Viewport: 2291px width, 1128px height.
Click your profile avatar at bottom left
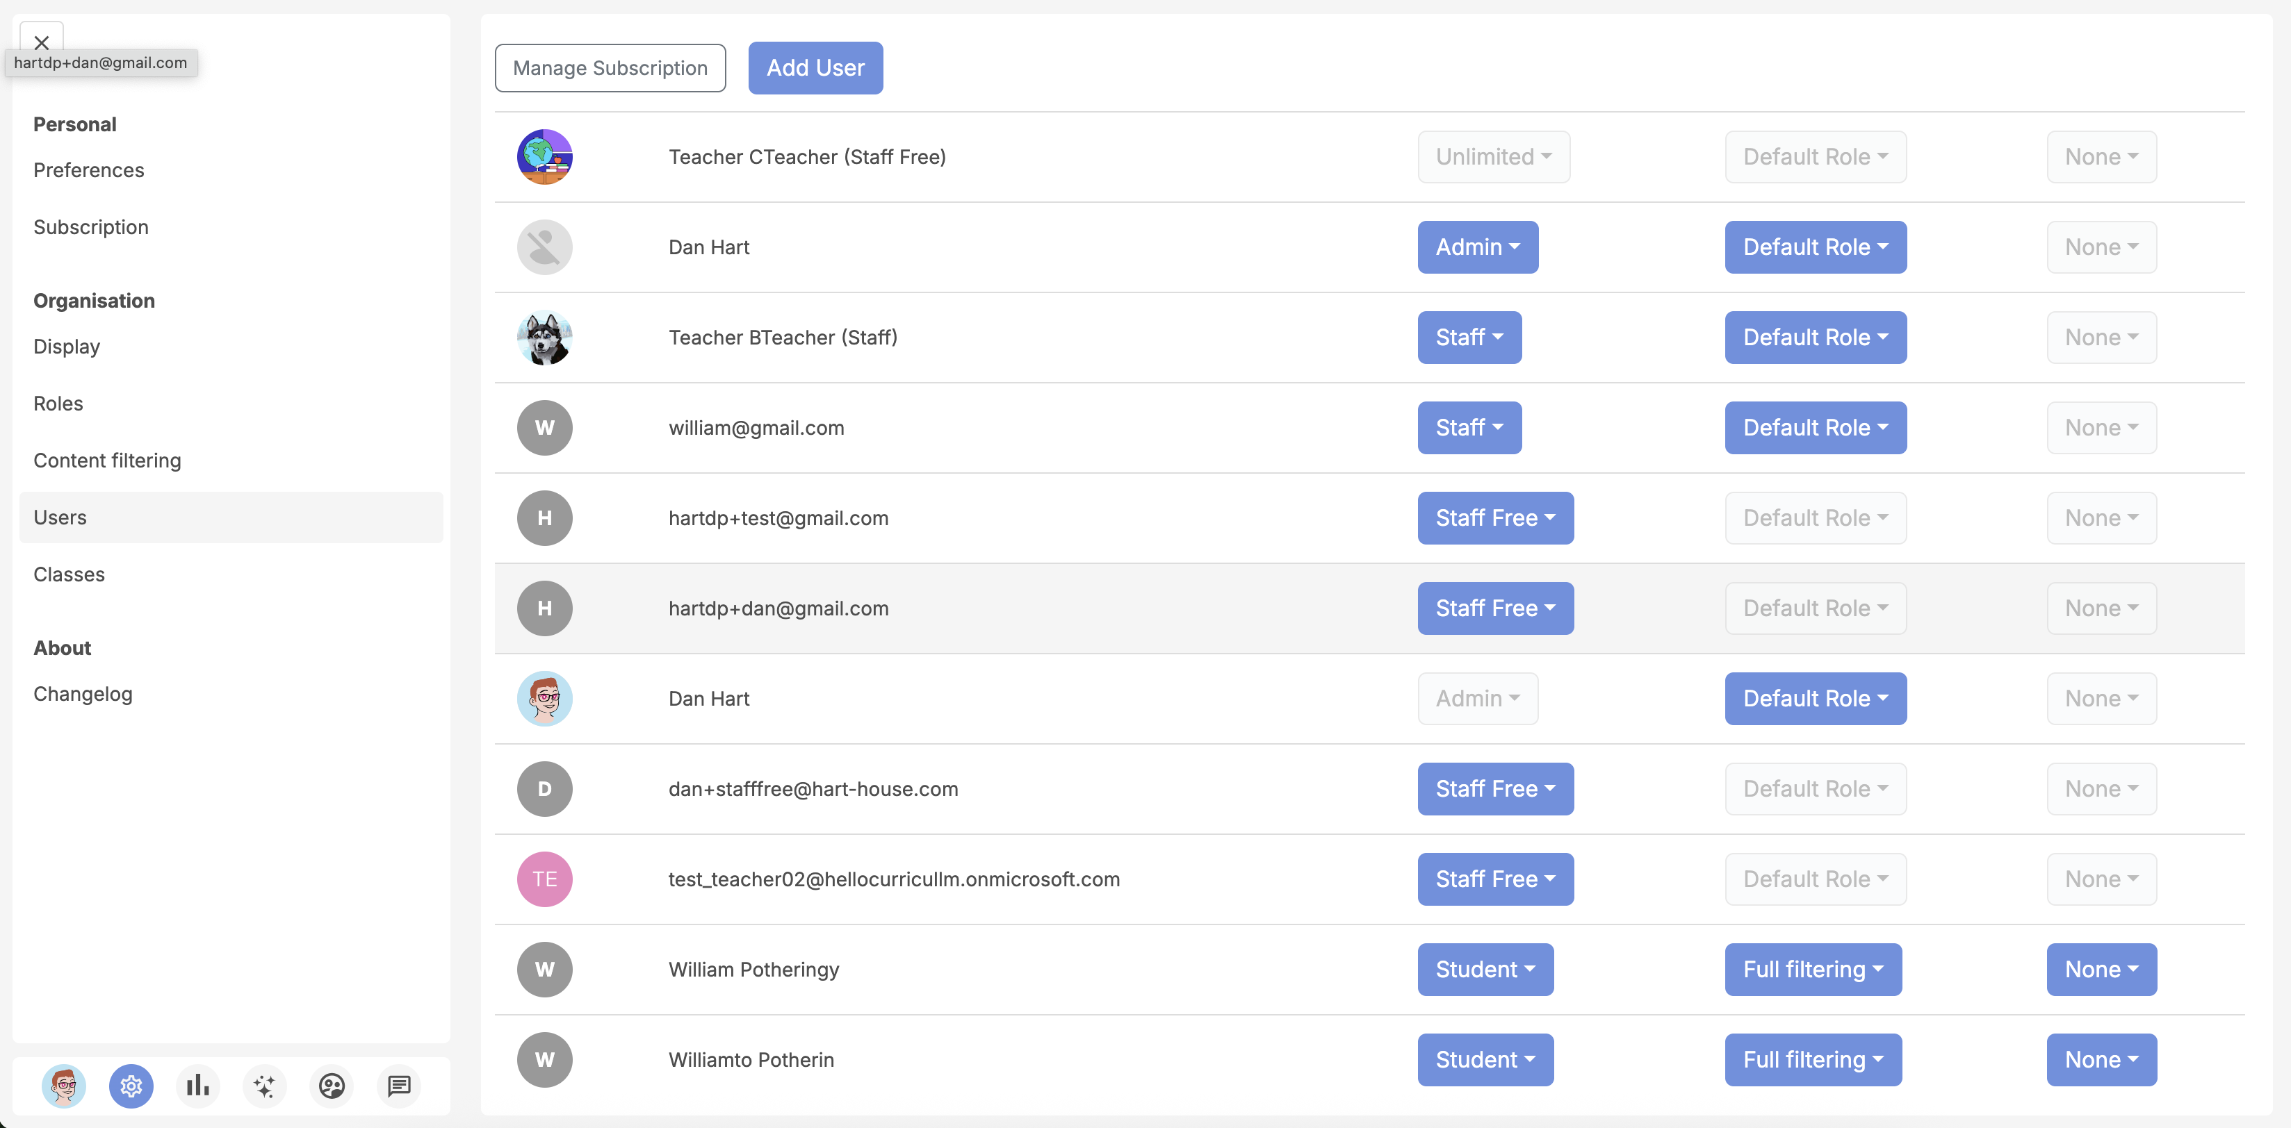[63, 1086]
